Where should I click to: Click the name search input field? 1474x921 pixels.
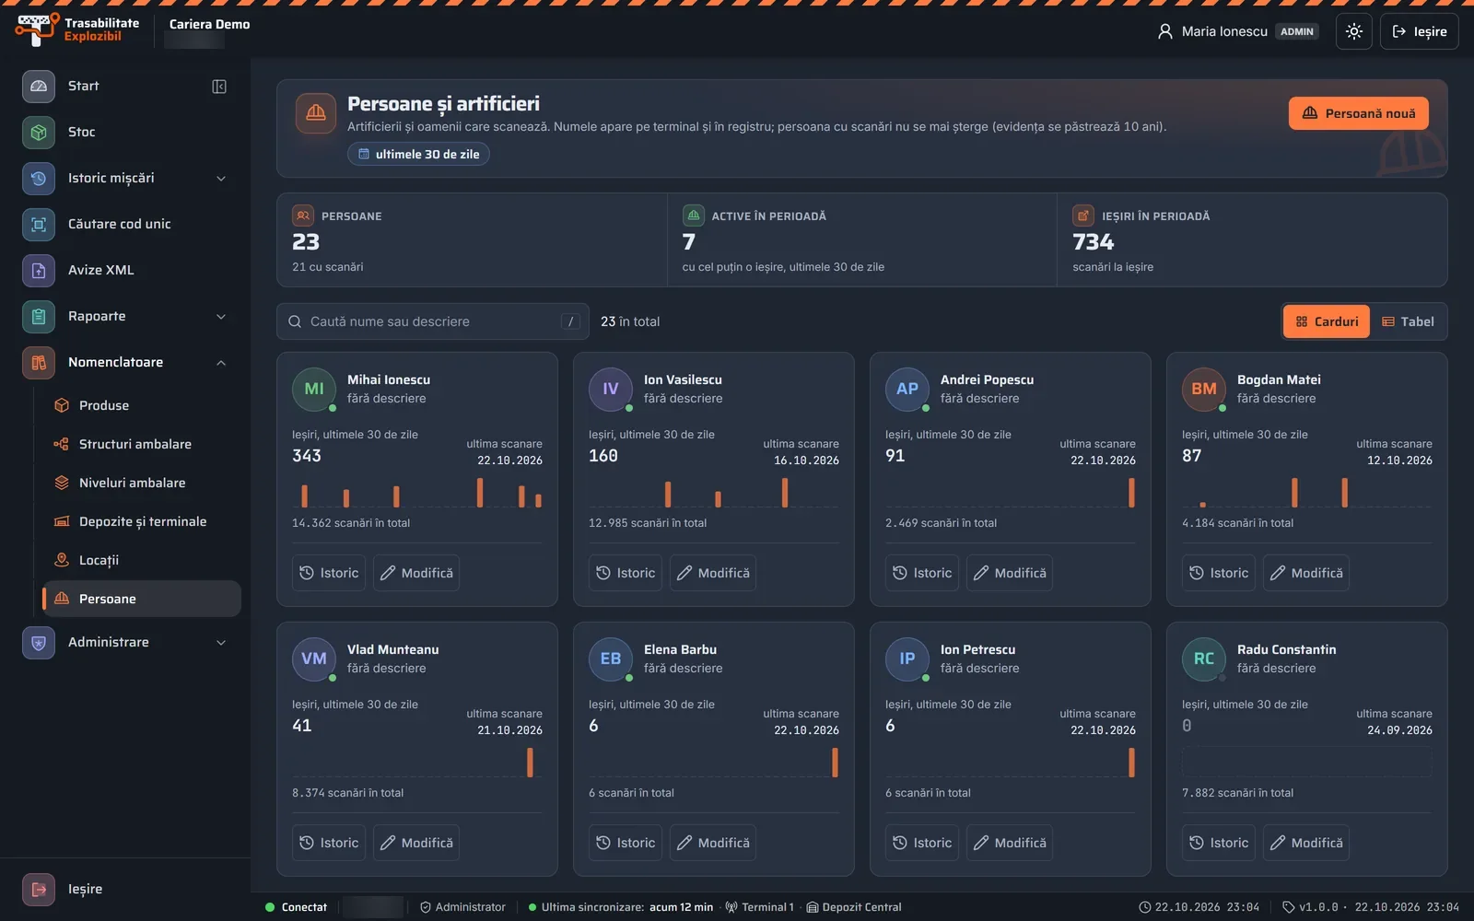pyautogui.click(x=433, y=321)
